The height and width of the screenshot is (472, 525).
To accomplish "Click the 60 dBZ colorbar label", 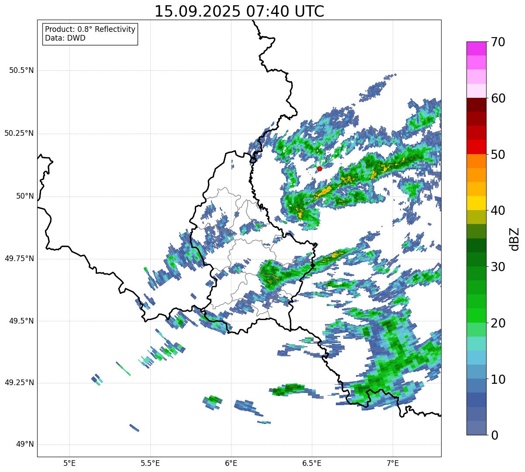I will tap(498, 98).
